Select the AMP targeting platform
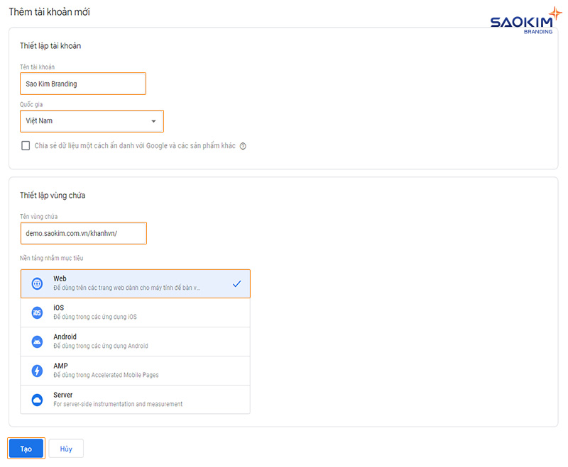 135,370
